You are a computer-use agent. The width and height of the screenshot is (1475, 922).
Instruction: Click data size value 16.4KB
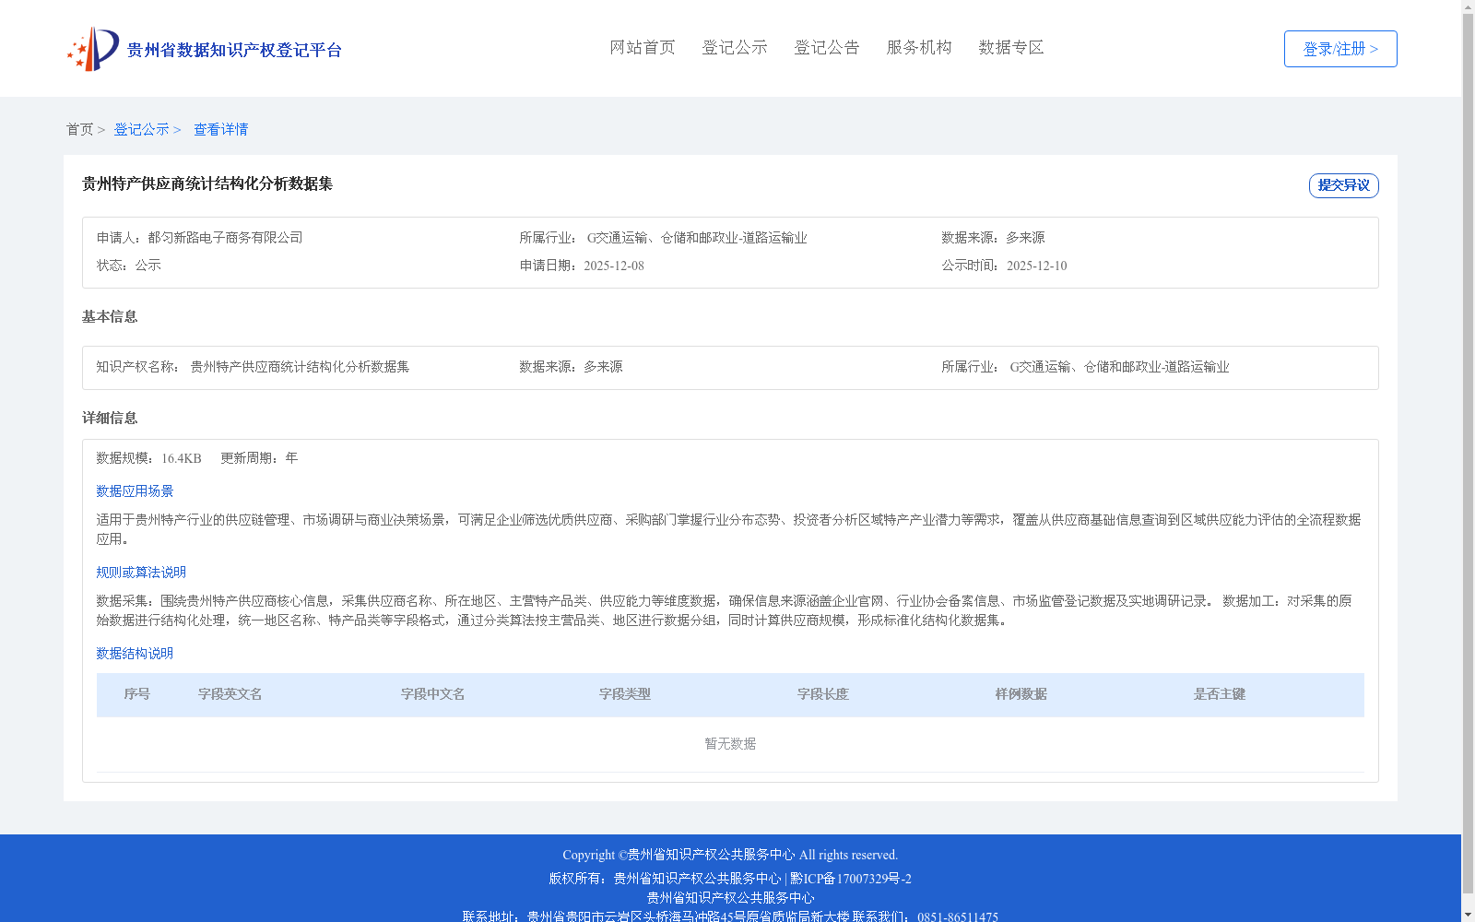pos(182,458)
